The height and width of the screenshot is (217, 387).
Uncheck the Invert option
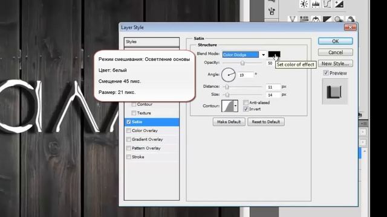click(246, 109)
